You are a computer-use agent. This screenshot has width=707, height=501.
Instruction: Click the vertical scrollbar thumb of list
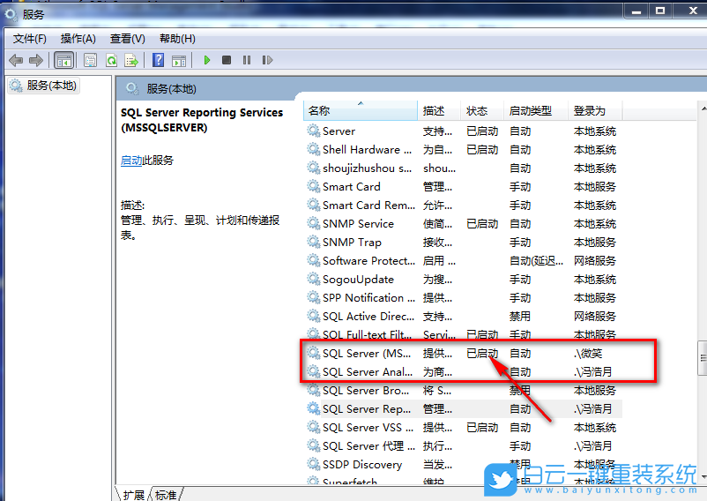(703, 358)
